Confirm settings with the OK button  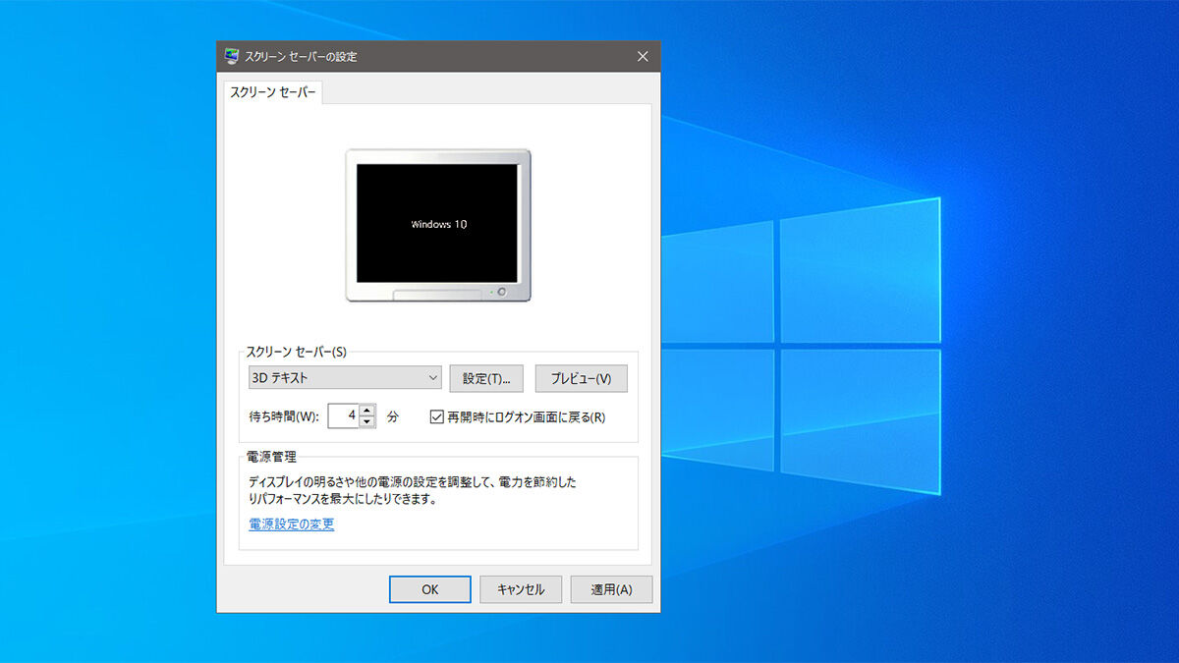coord(429,588)
